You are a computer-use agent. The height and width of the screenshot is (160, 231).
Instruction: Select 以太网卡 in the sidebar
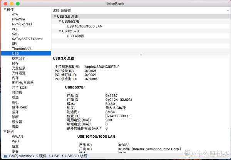18,58
